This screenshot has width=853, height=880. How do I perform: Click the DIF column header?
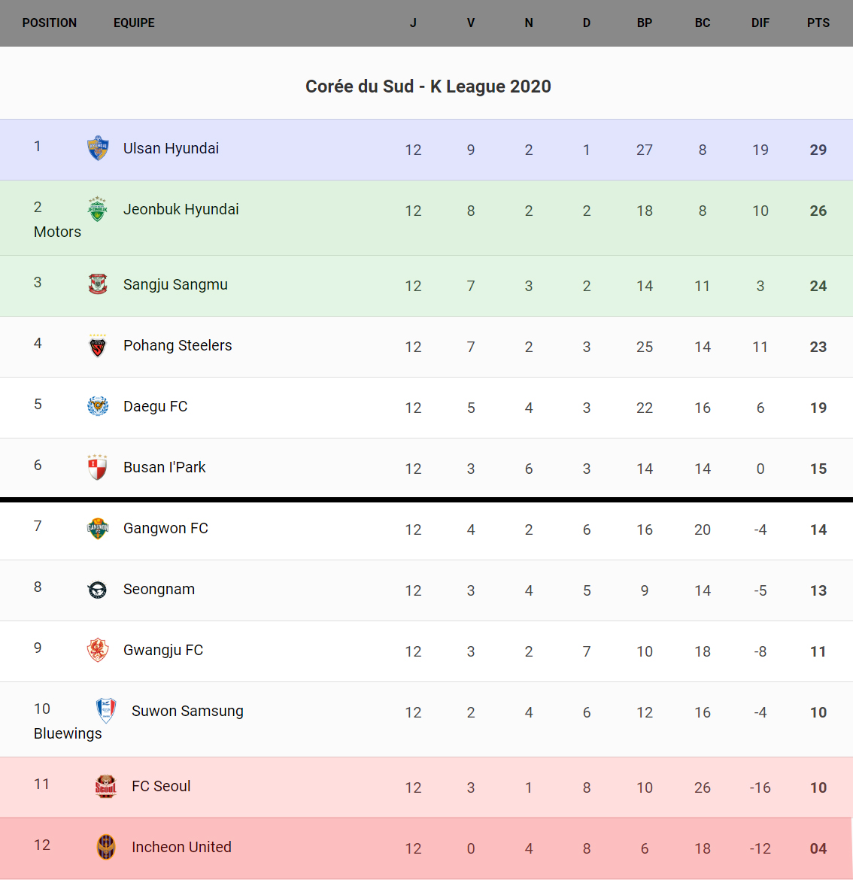tap(760, 23)
